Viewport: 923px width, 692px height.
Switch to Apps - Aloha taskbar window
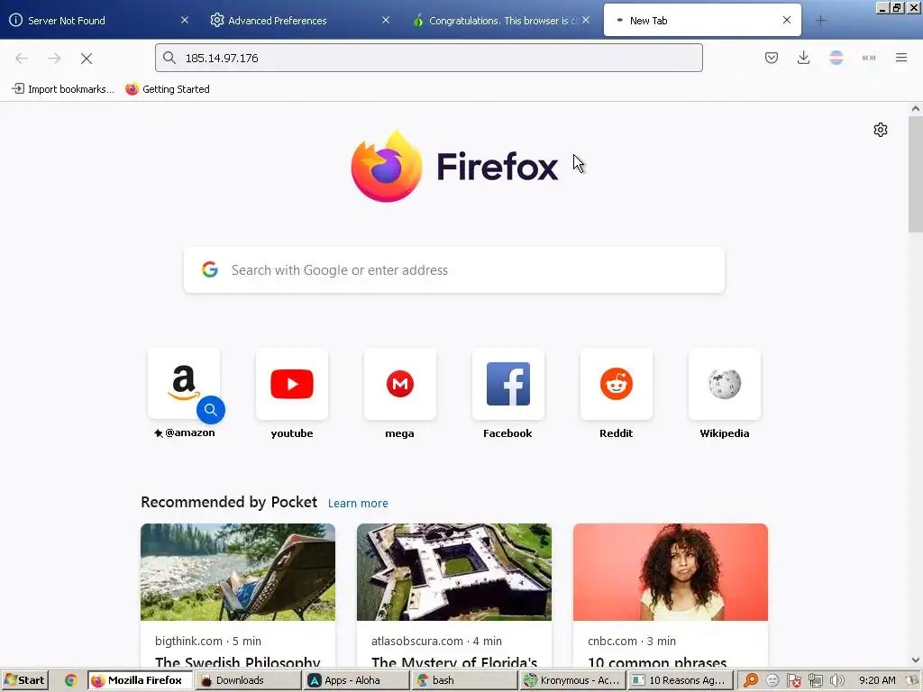coord(356,680)
